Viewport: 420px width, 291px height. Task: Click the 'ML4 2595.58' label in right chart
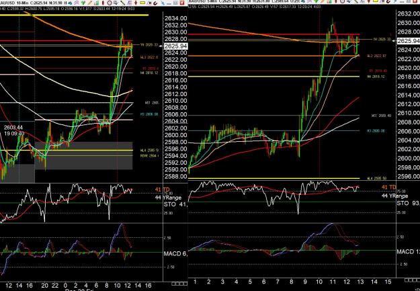(x=376, y=178)
